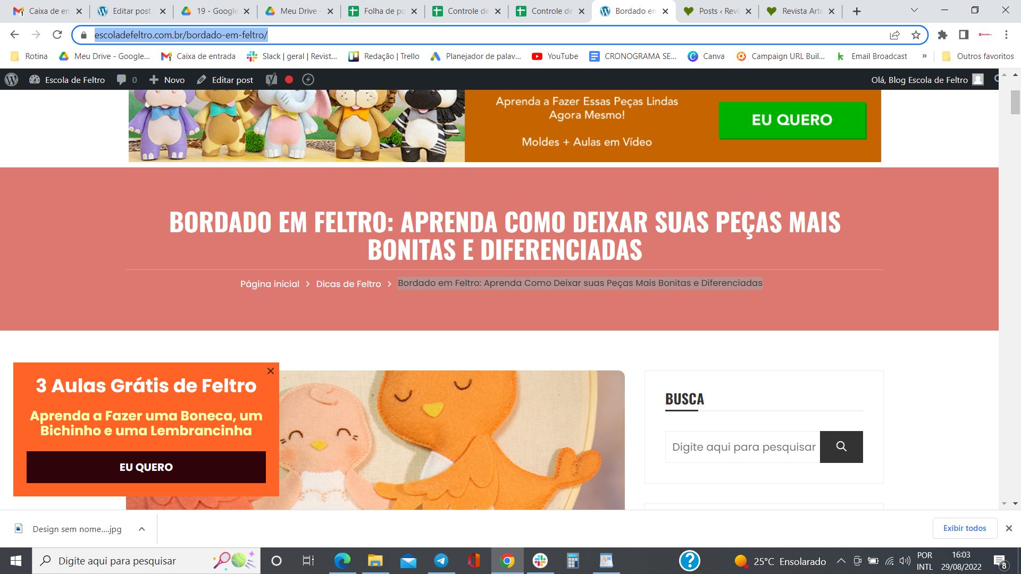This screenshot has height=574, width=1021.
Task: Open Outros favoritos folder
Action: pos(978,56)
